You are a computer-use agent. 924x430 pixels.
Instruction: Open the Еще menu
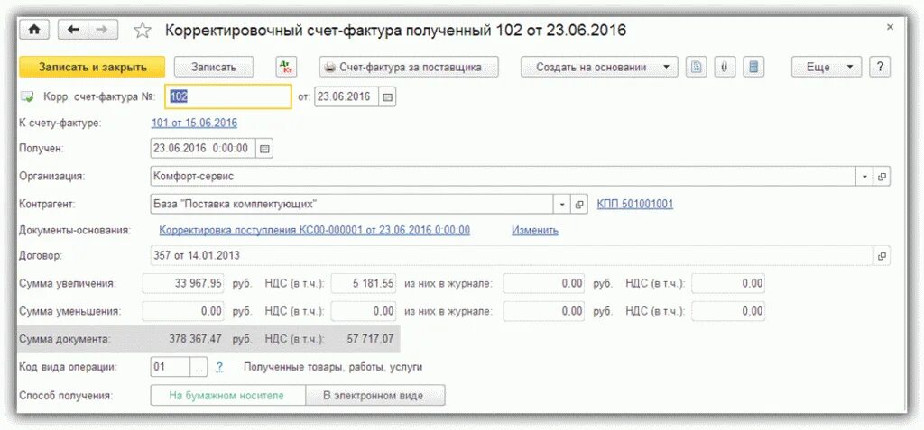827,67
